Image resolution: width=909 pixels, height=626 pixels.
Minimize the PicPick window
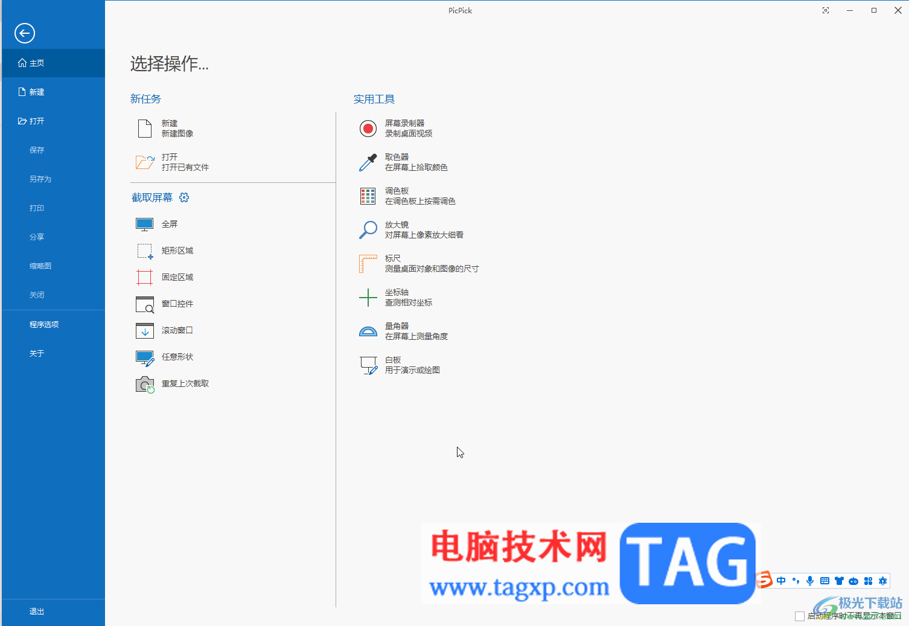[x=850, y=10]
